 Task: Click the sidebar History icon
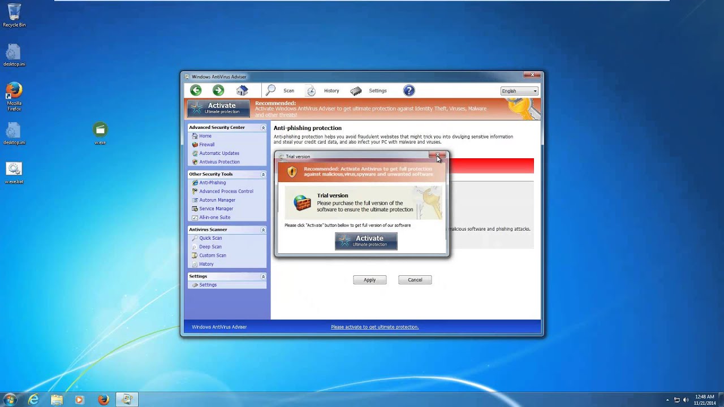tap(195, 264)
